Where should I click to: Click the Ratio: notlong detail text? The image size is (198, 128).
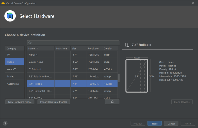click(x=168, y=66)
